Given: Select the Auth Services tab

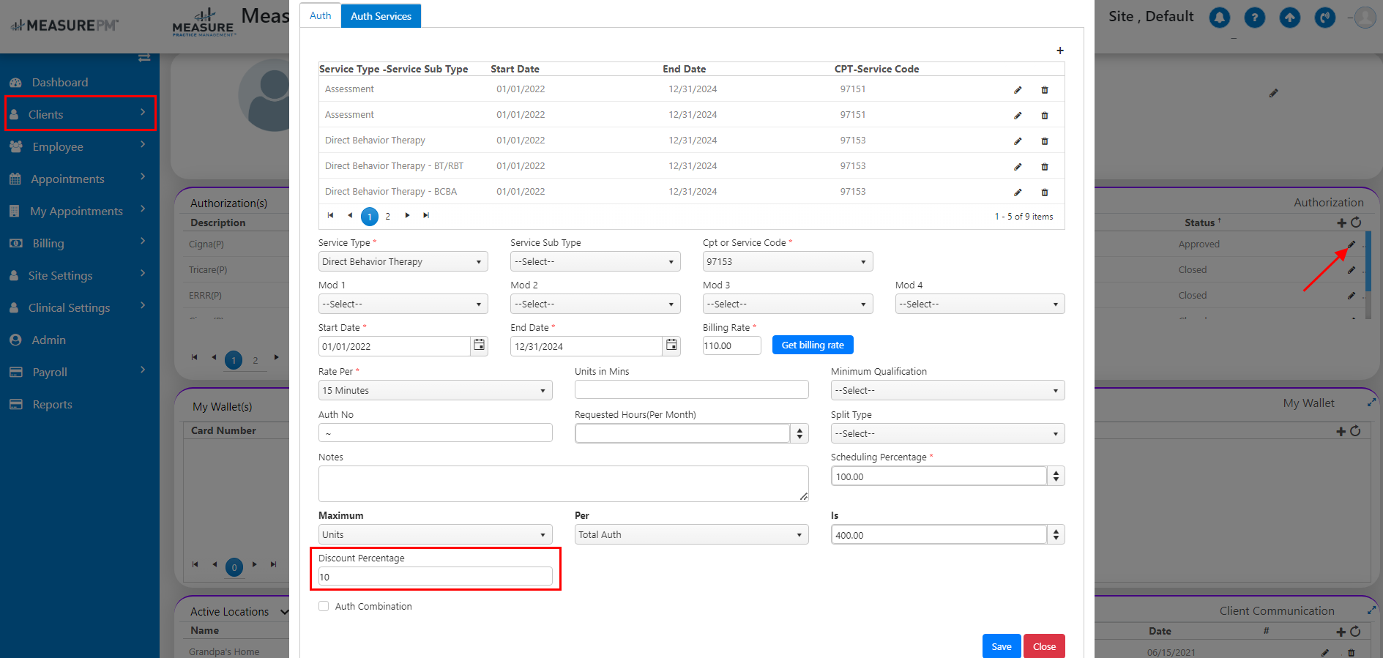Looking at the screenshot, I should pyautogui.click(x=381, y=15).
